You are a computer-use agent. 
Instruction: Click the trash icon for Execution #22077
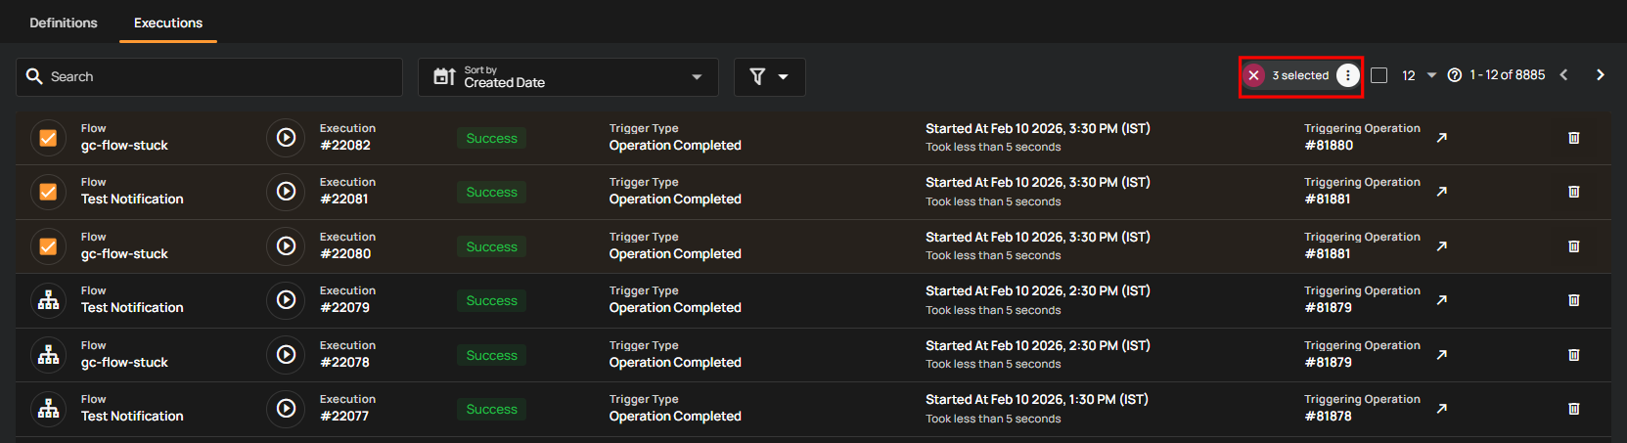1573,409
